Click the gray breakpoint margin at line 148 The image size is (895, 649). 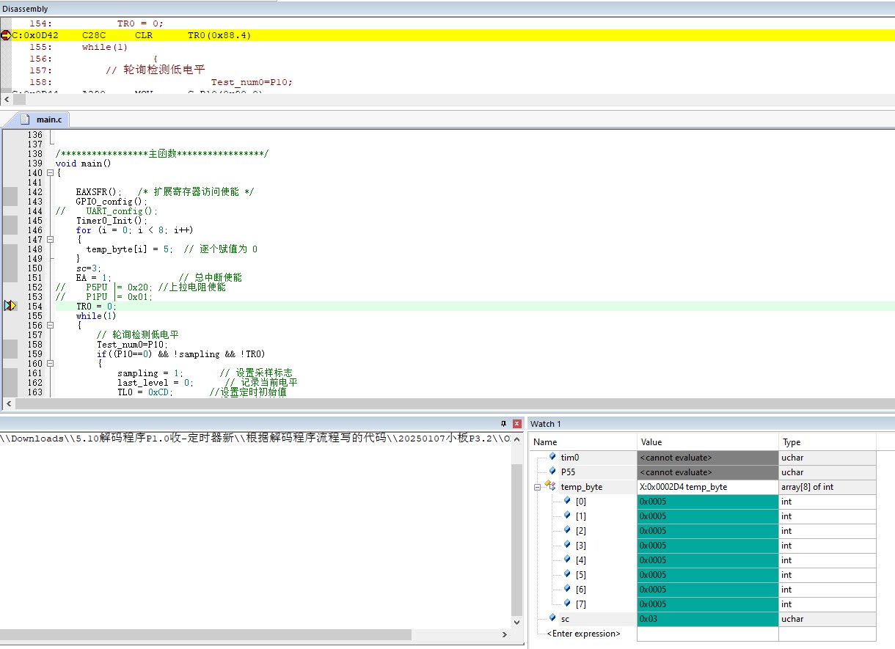pyautogui.click(x=10, y=249)
